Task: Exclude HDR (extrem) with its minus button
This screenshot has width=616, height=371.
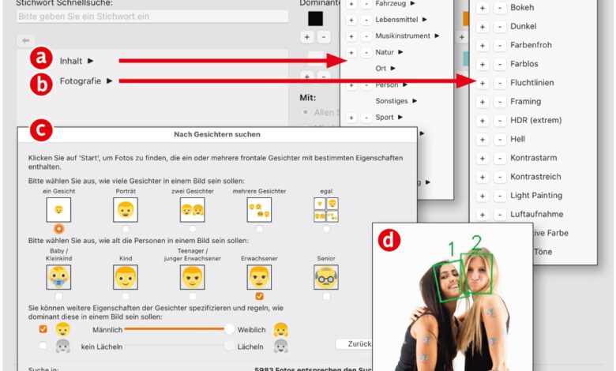Action: point(500,121)
